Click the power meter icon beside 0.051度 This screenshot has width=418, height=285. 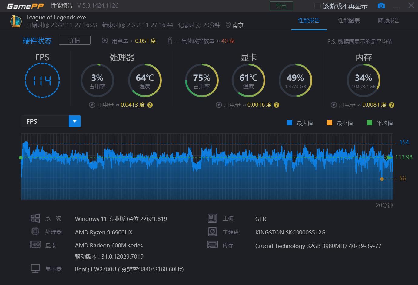coord(104,41)
